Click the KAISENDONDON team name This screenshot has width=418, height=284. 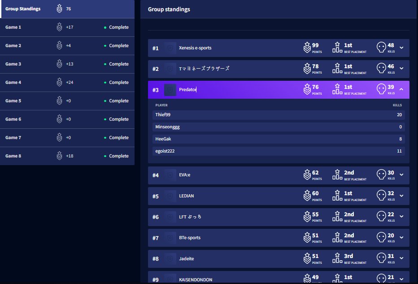coord(196,280)
